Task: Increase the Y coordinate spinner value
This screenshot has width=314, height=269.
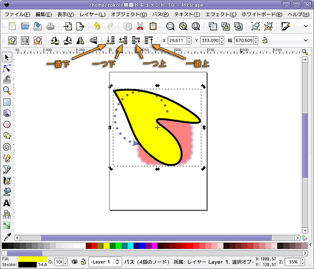Action: coord(223,38)
